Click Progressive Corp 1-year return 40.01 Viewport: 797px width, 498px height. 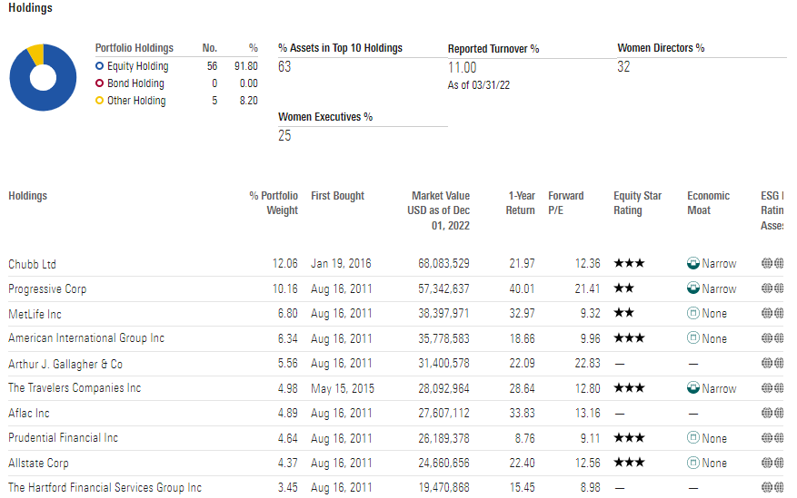click(522, 288)
